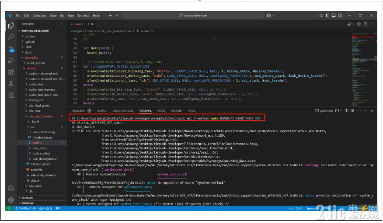Open terminal panel more actions ellipsis
Screen dimensions: 383x223
359,111
